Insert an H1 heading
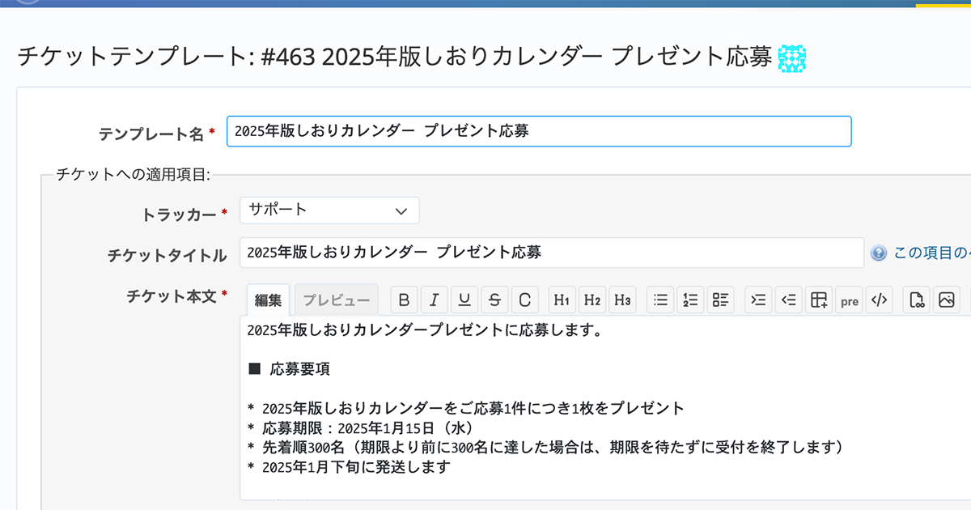The height and width of the screenshot is (510, 971). [x=562, y=300]
